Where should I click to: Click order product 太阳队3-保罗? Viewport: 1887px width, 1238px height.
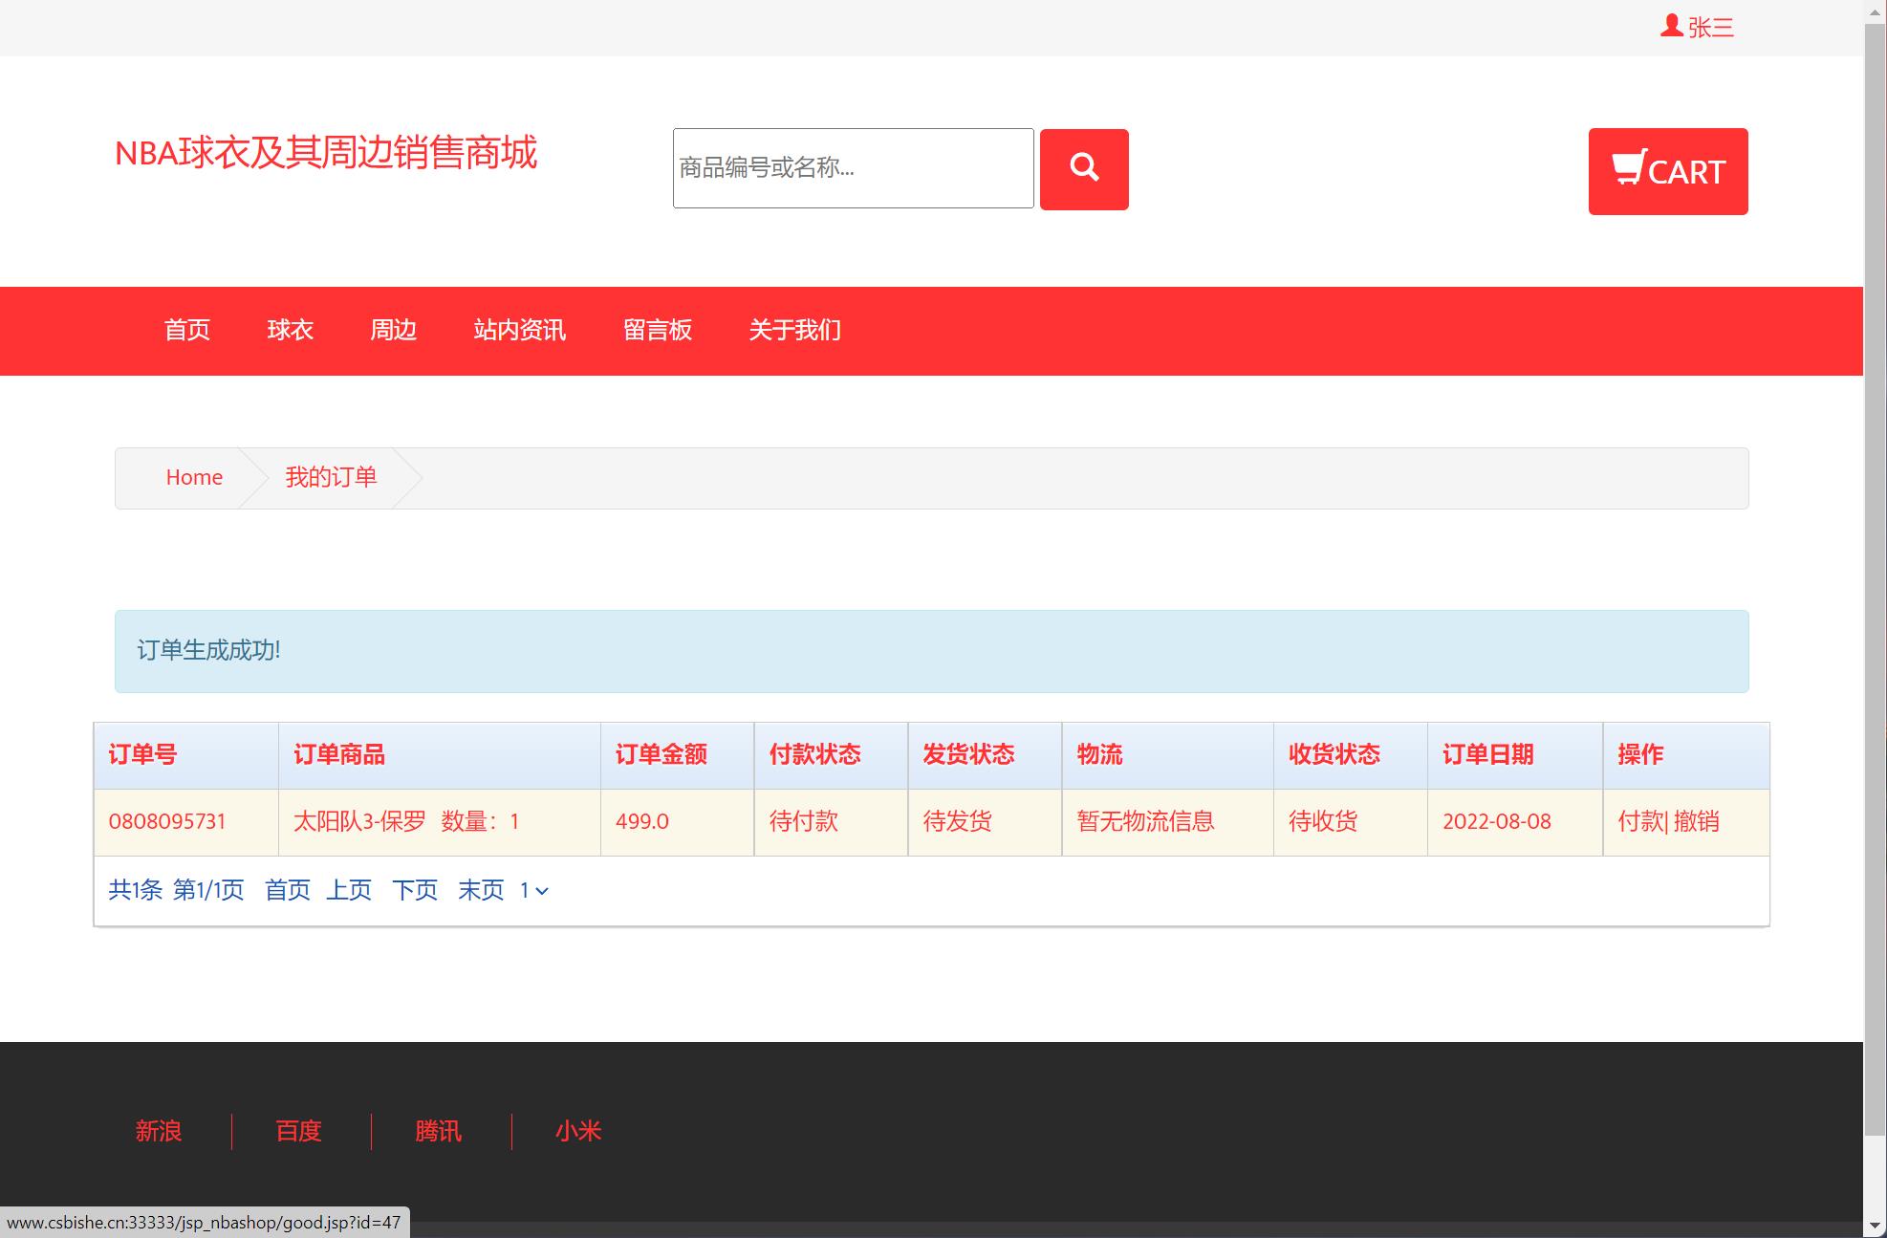[x=360, y=821]
